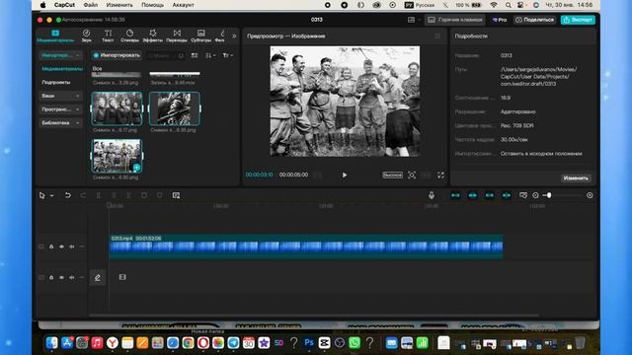The image size is (632, 355).
Task: Click the cover edit pencil on lower track
Action: point(98,278)
